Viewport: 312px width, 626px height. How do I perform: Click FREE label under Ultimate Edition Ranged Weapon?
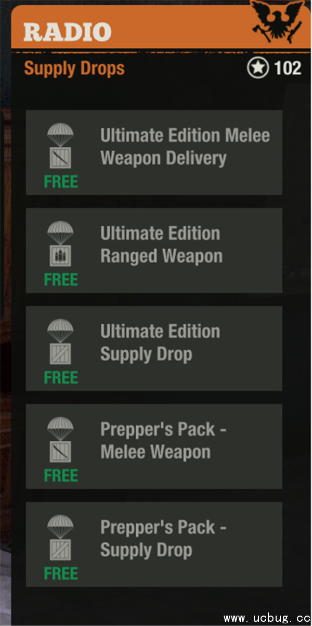tap(61, 279)
